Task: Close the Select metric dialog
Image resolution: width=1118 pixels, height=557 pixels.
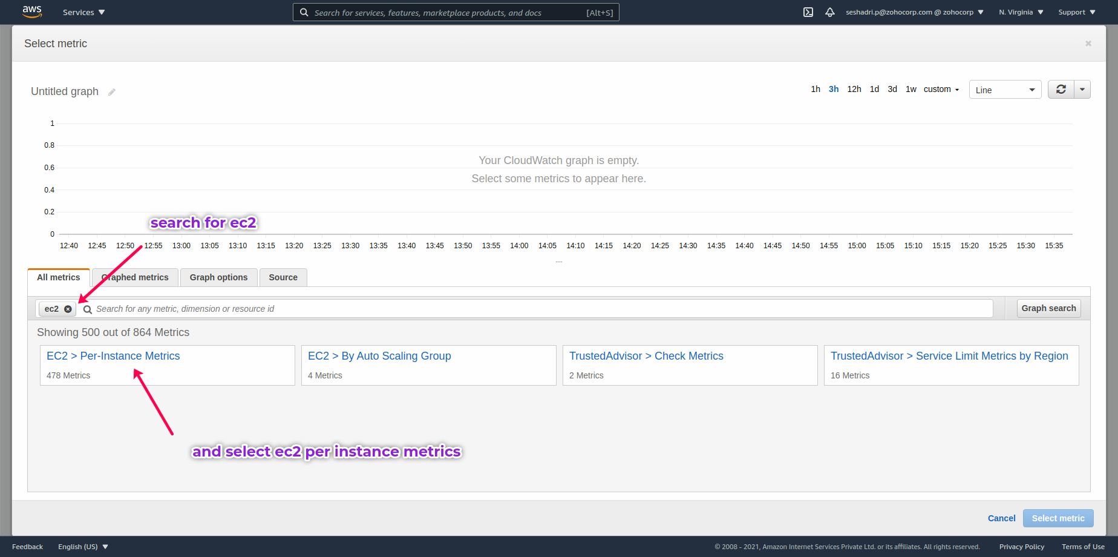Action: pyautogui.click(x=1088, y=44)
